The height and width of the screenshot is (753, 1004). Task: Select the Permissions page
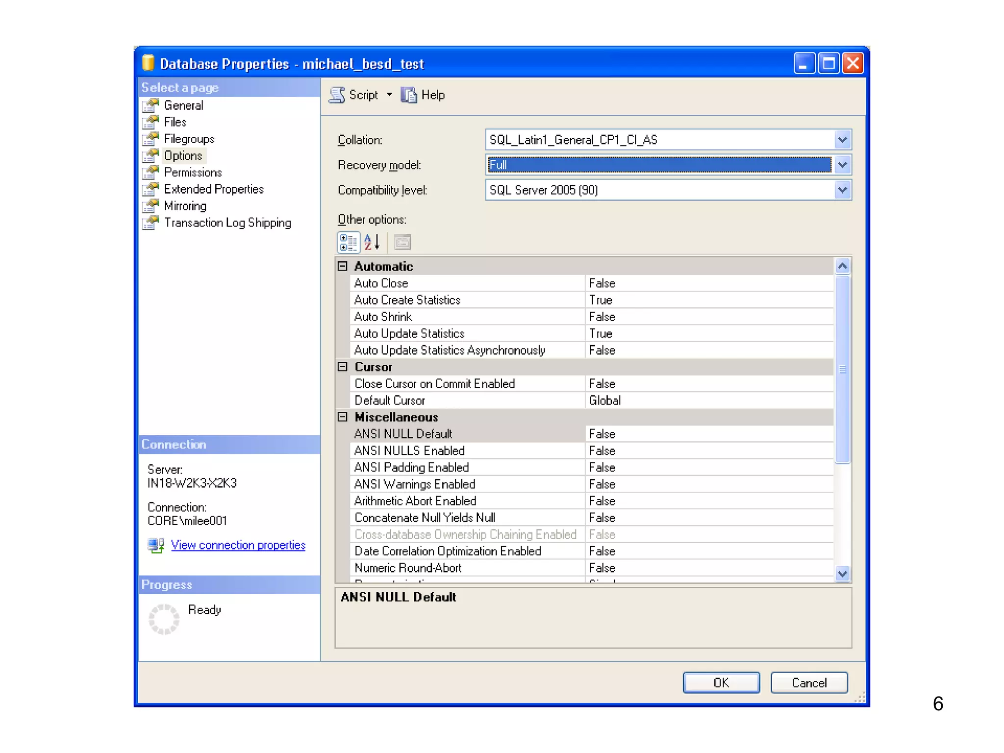pos(193,173)
